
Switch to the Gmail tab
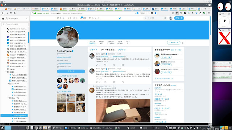(36, 9)
